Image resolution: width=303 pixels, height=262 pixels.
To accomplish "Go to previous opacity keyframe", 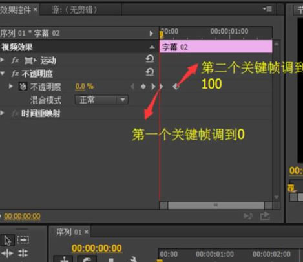I will pyautogui.click(x=132, y=87).
